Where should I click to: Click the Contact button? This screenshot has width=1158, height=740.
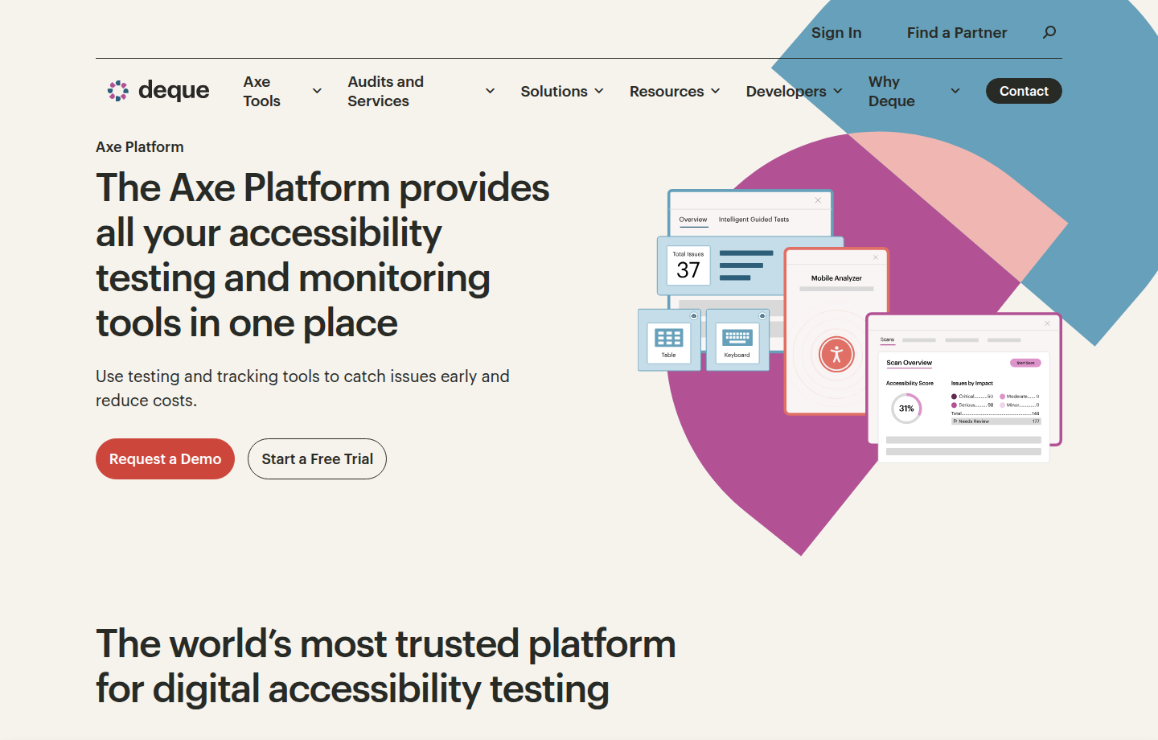[x=1024, y=91]
